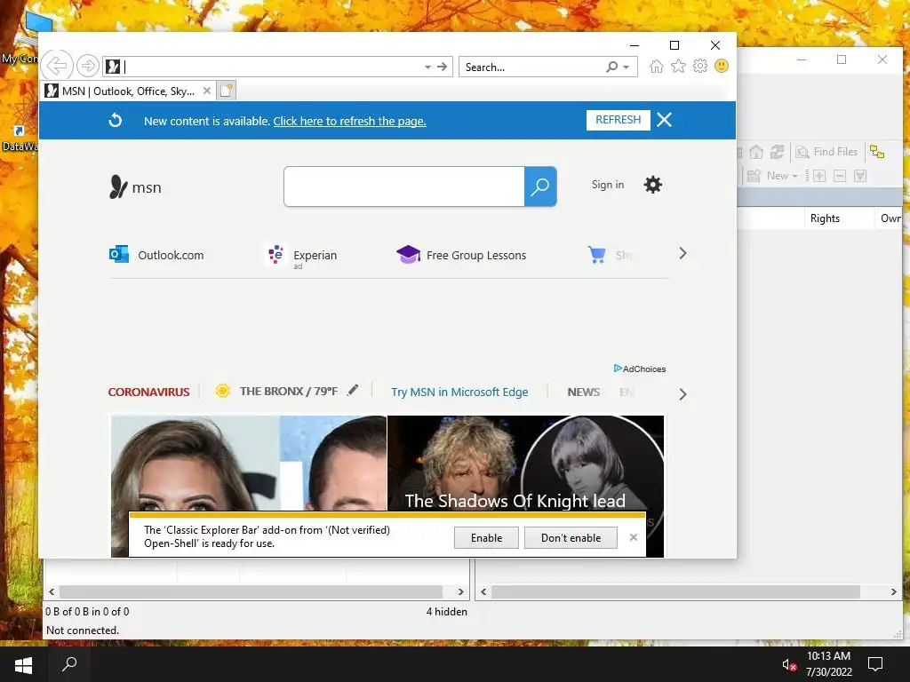Click the Sign in link
910x682 pixels.
click(x=608, y=185)
